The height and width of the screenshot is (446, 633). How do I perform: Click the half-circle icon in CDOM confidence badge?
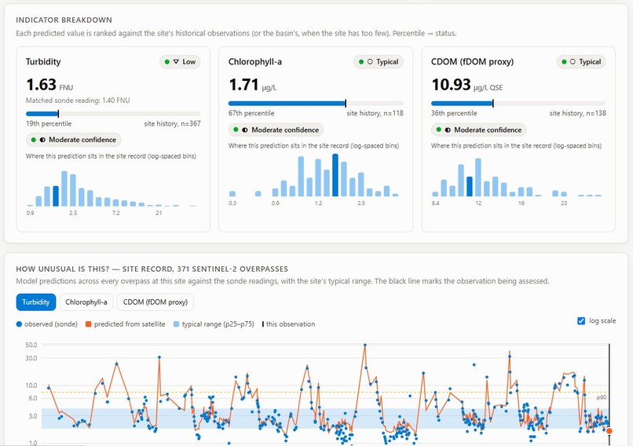(x=448, y=130)
